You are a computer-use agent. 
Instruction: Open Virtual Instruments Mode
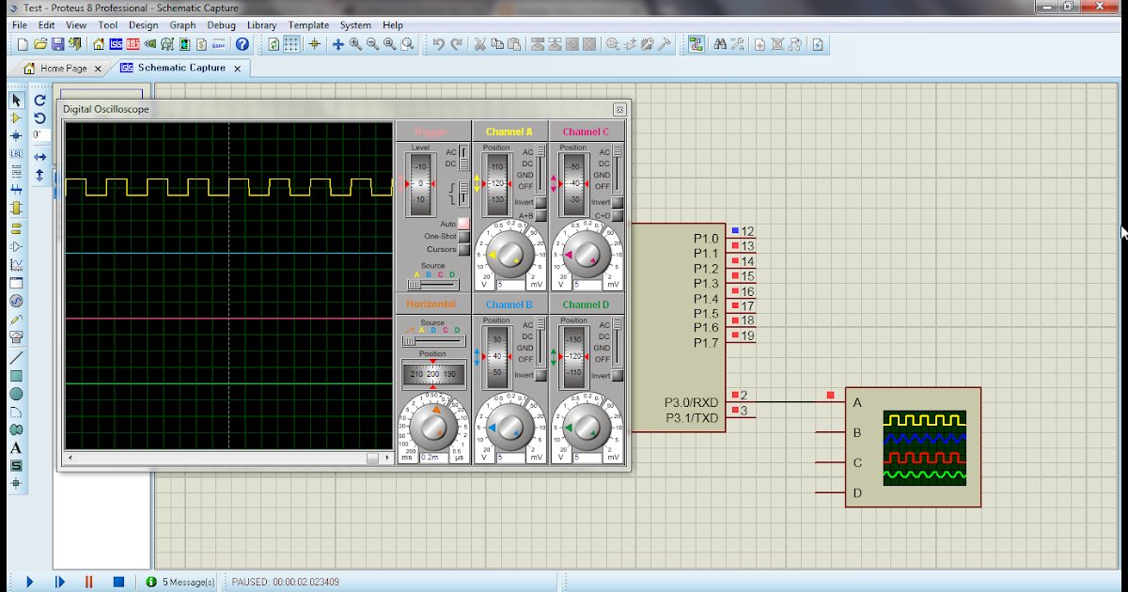click(x=14, y=335)
